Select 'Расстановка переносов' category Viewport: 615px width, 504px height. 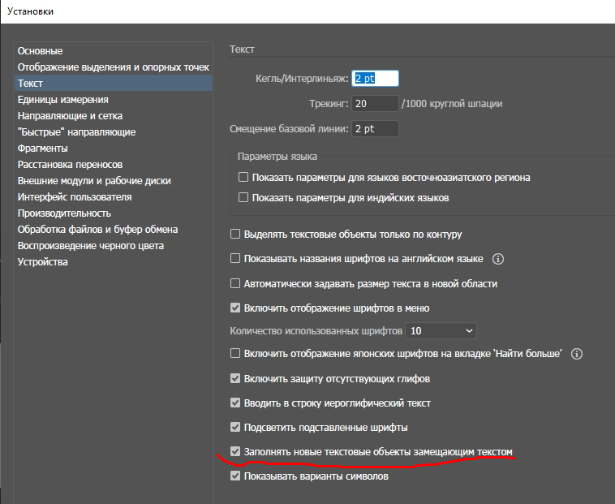click(70, 165)
